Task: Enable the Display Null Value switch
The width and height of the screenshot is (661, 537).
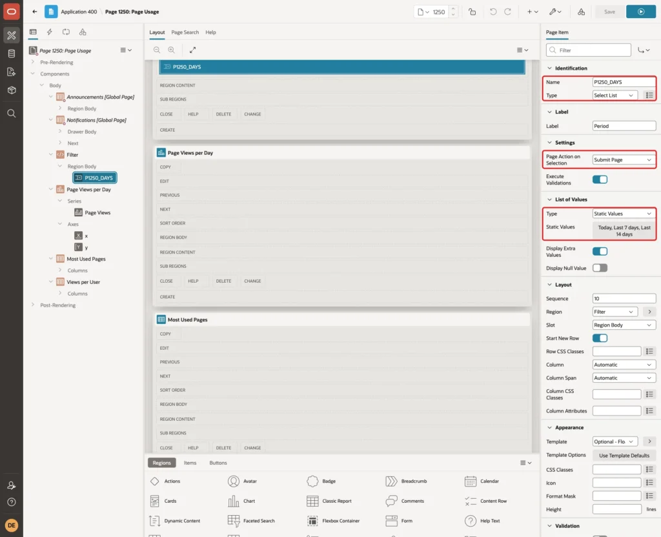Action: (x=600, y=268)
